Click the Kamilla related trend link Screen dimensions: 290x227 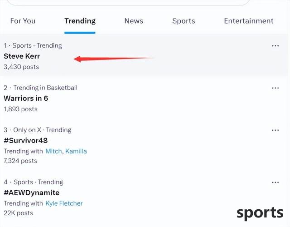pyautogui.click(x=76, y=151)
